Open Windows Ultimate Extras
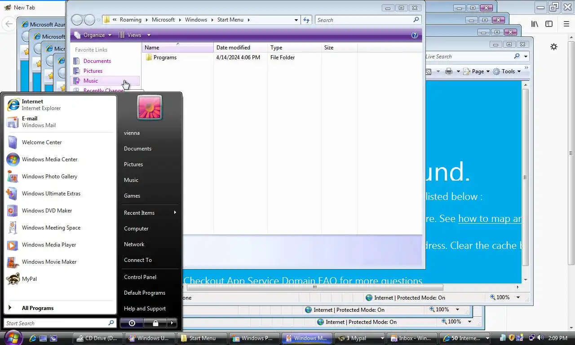 click(x=60, y=194)
